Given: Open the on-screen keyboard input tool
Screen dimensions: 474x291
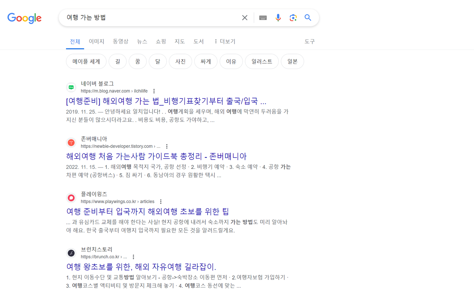Looking at the screenshot, I should [263, 18].
